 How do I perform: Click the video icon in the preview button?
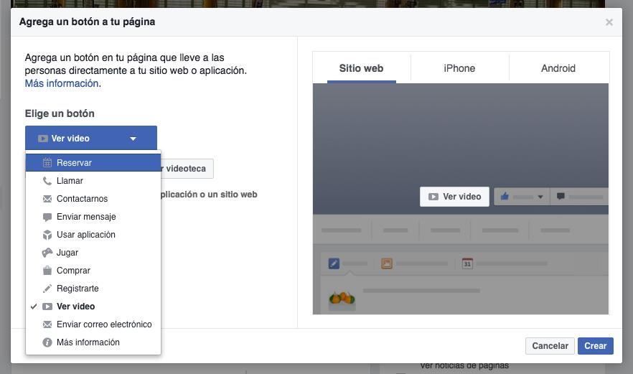click(433, 197)
